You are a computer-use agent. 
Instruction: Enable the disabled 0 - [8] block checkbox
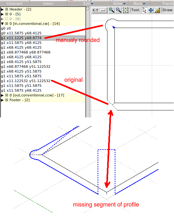pyautogui.click(x=7, y=19)
